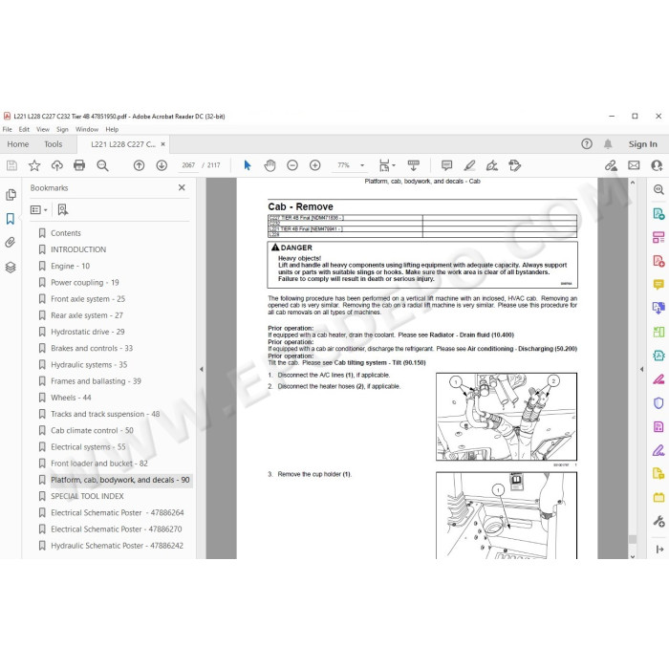Image resolution: width=669 pixels, height=669 pixels.
Task: Select the Highlight text pen tool
Action: click(469, 165)
